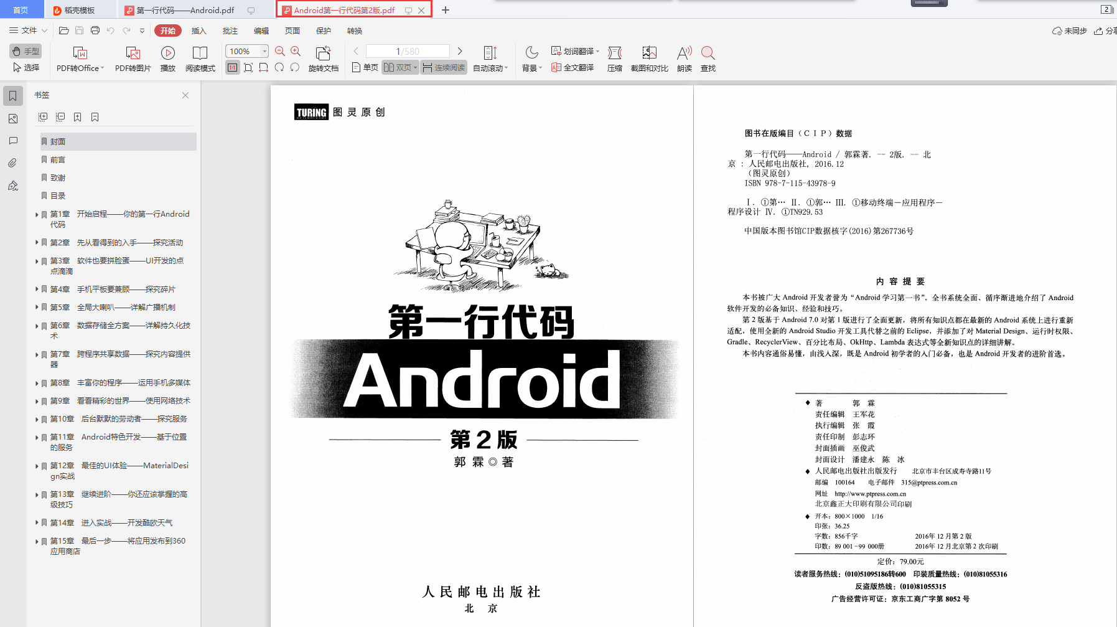Viewport: 1117px width, 627px height.
Task: Click 旋转文档 rotate document icon
Action: pyautogui.click(x=324, y=53)
